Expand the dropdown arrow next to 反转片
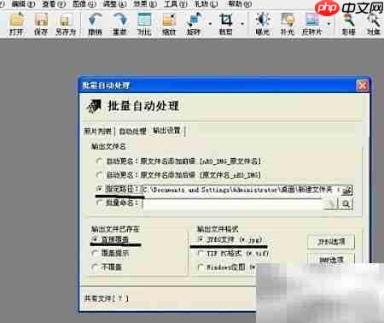 click(329, 24)
